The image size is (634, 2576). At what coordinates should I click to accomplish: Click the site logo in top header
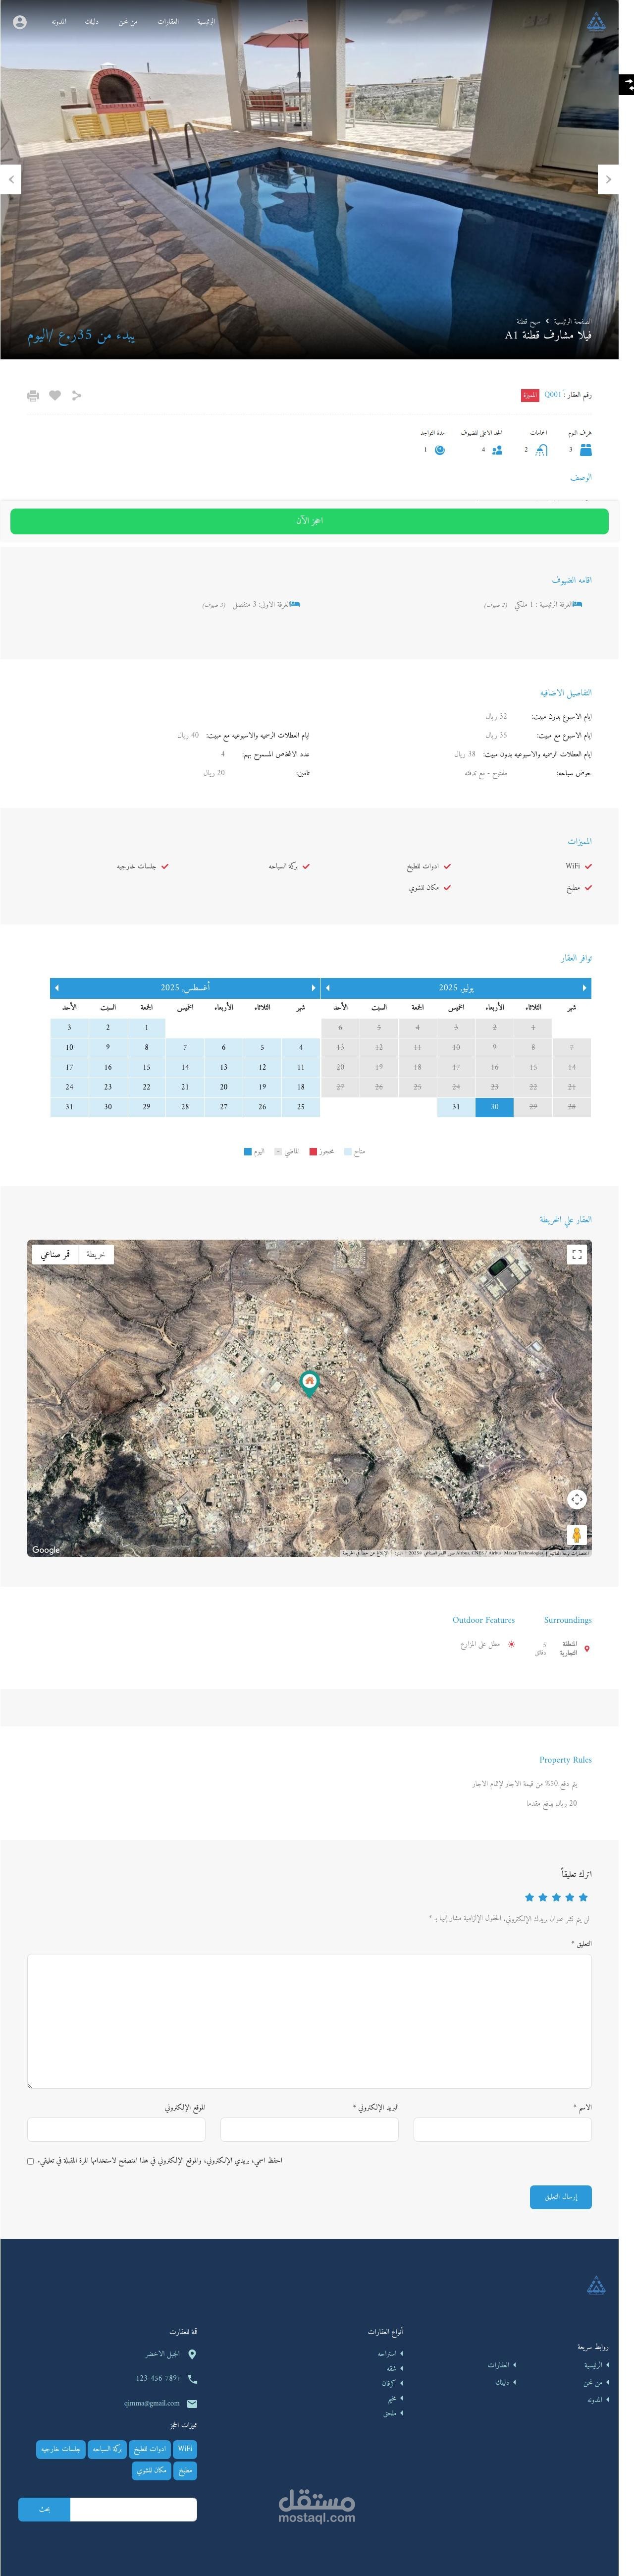(596, 22)
